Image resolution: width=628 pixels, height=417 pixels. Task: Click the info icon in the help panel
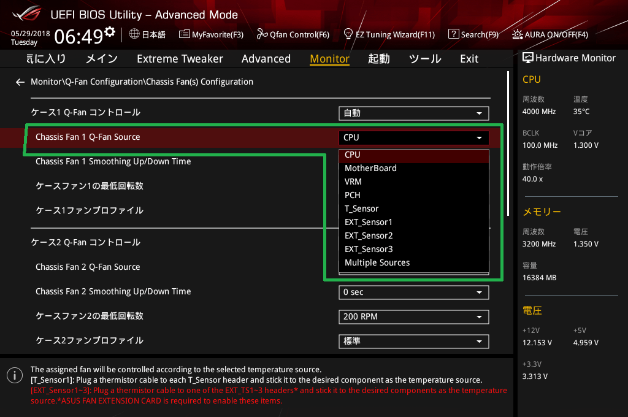[15, 375]
